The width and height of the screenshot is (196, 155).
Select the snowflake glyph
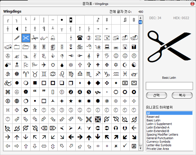coord(71,65)
